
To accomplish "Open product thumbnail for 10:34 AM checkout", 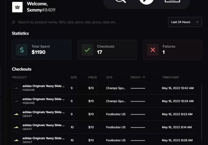I will [16, 101].
